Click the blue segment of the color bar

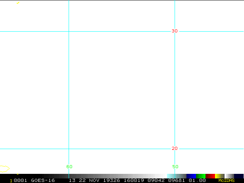[x=191, y=176]
